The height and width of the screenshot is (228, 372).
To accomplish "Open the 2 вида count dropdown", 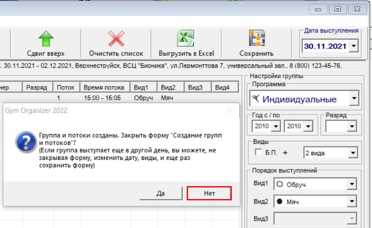I will pos(353,153).
